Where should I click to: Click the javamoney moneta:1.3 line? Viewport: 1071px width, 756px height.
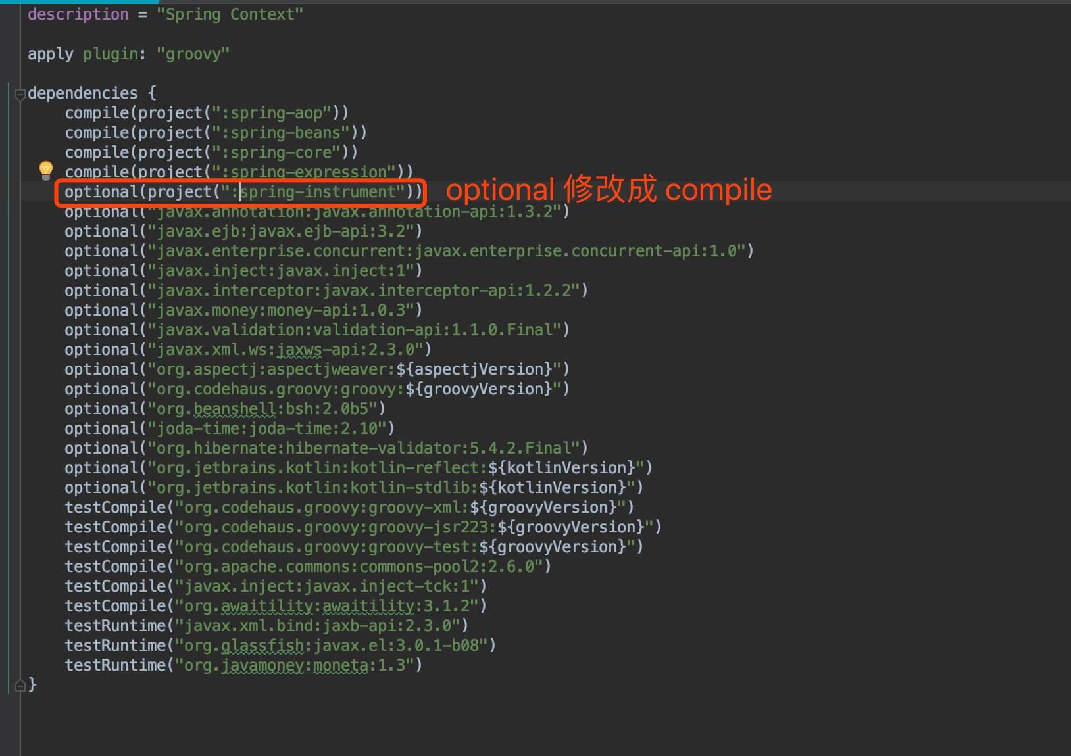[243, 665]
